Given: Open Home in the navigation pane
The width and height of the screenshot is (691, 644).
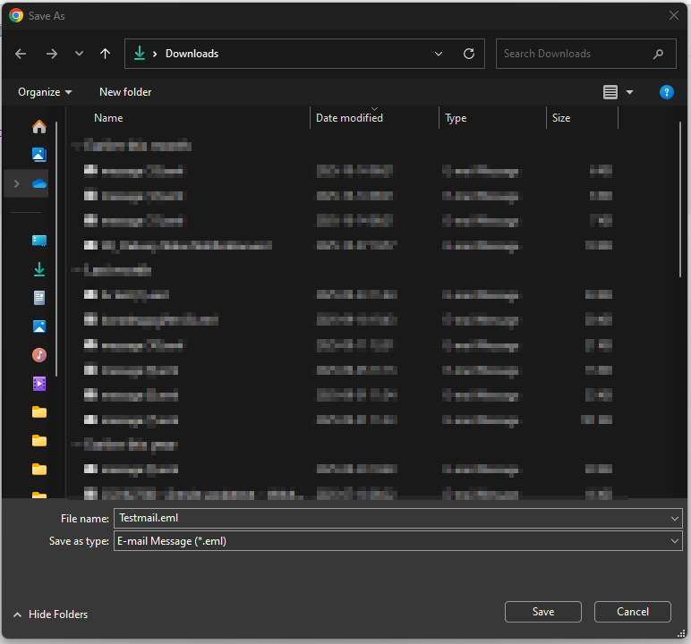Looking at the screenshot, I should click(38, 126).
